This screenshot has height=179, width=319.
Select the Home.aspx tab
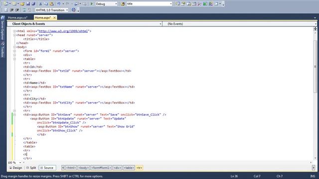[x=42, y=18]
